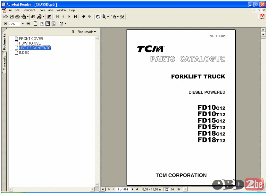Click the Reflow page icon

(x=54, y=24)
